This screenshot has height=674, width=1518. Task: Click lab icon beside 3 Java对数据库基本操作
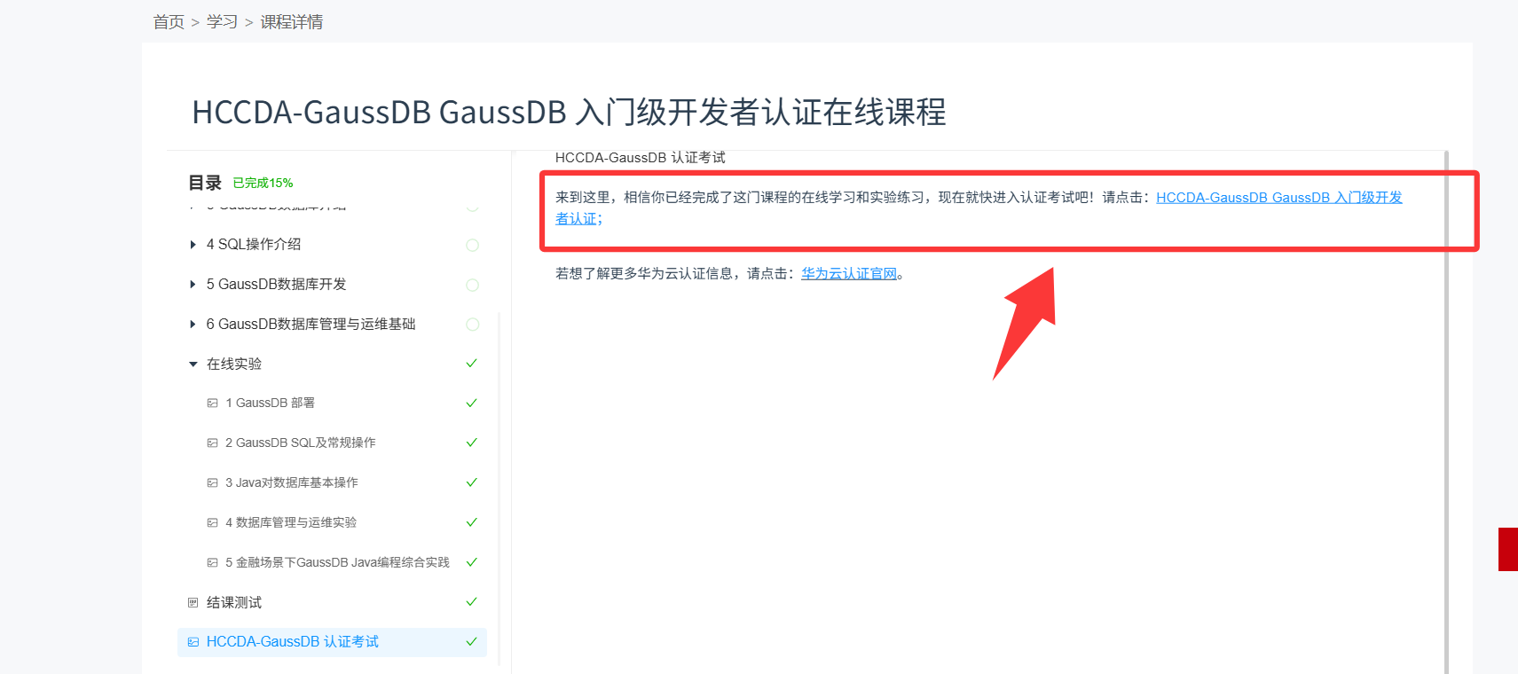coord(212,483)
